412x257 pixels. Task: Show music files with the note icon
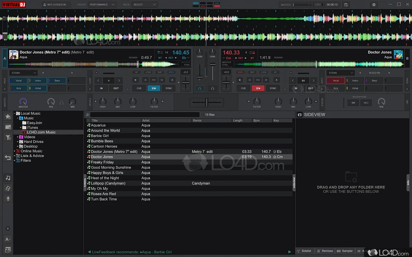point(8,178)
